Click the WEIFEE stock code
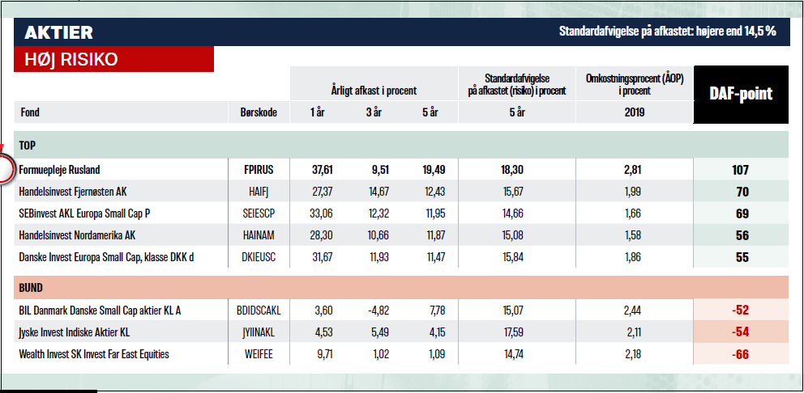804x393 pixels. click(259, 353)
